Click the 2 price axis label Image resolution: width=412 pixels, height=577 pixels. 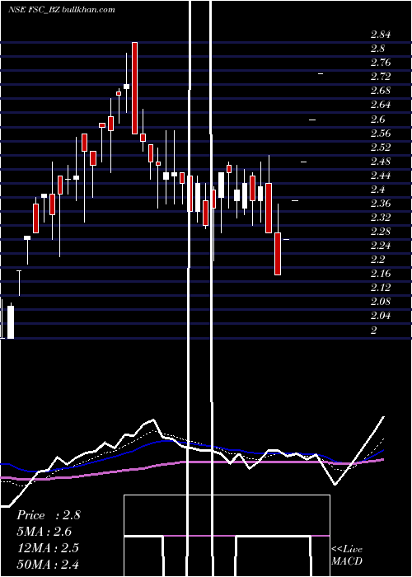click(x=374, y=331)
